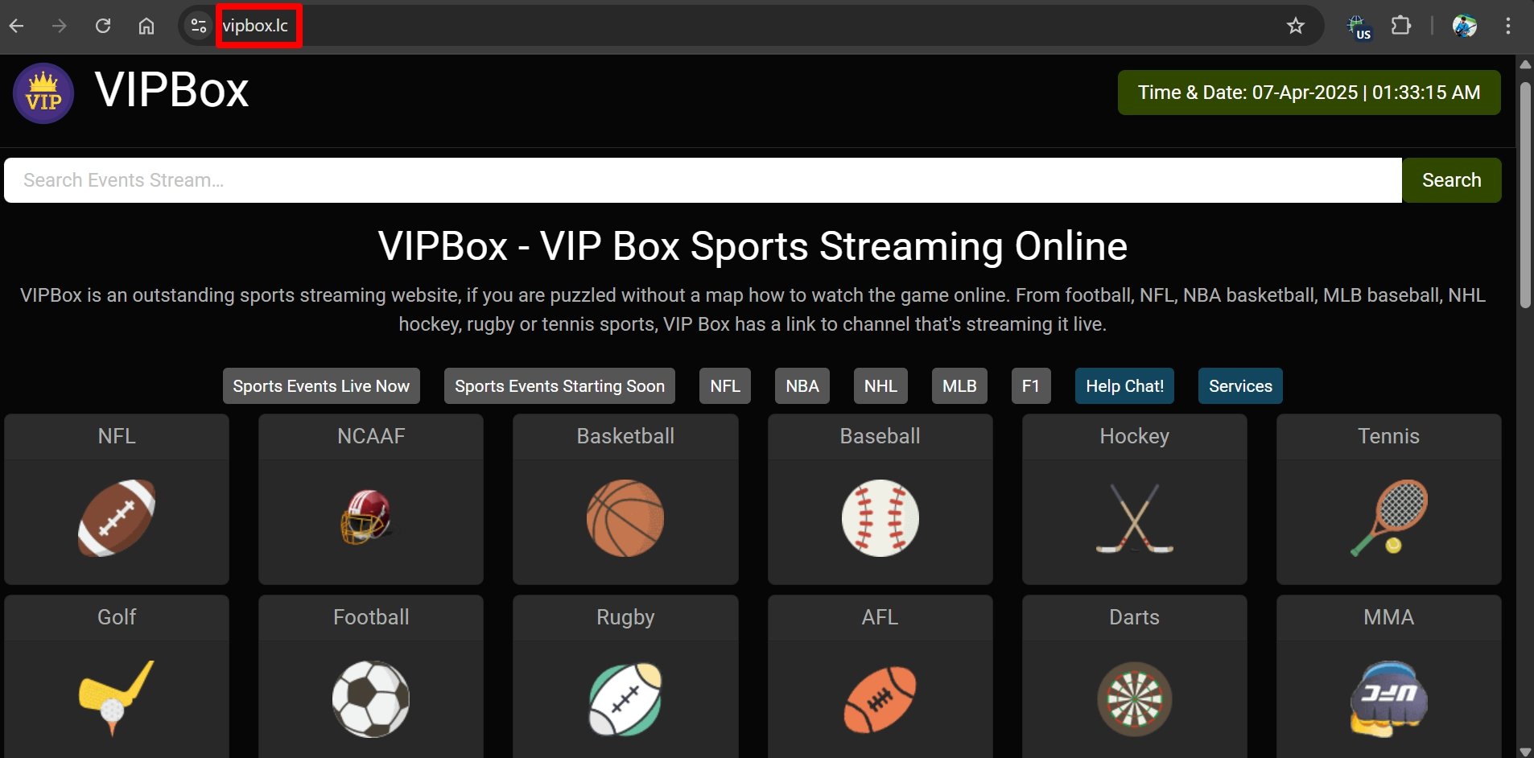Open the VPN extension with US badge
Screen dimensions: 1534x758
pyautogui.click(x=1359, y=27)
